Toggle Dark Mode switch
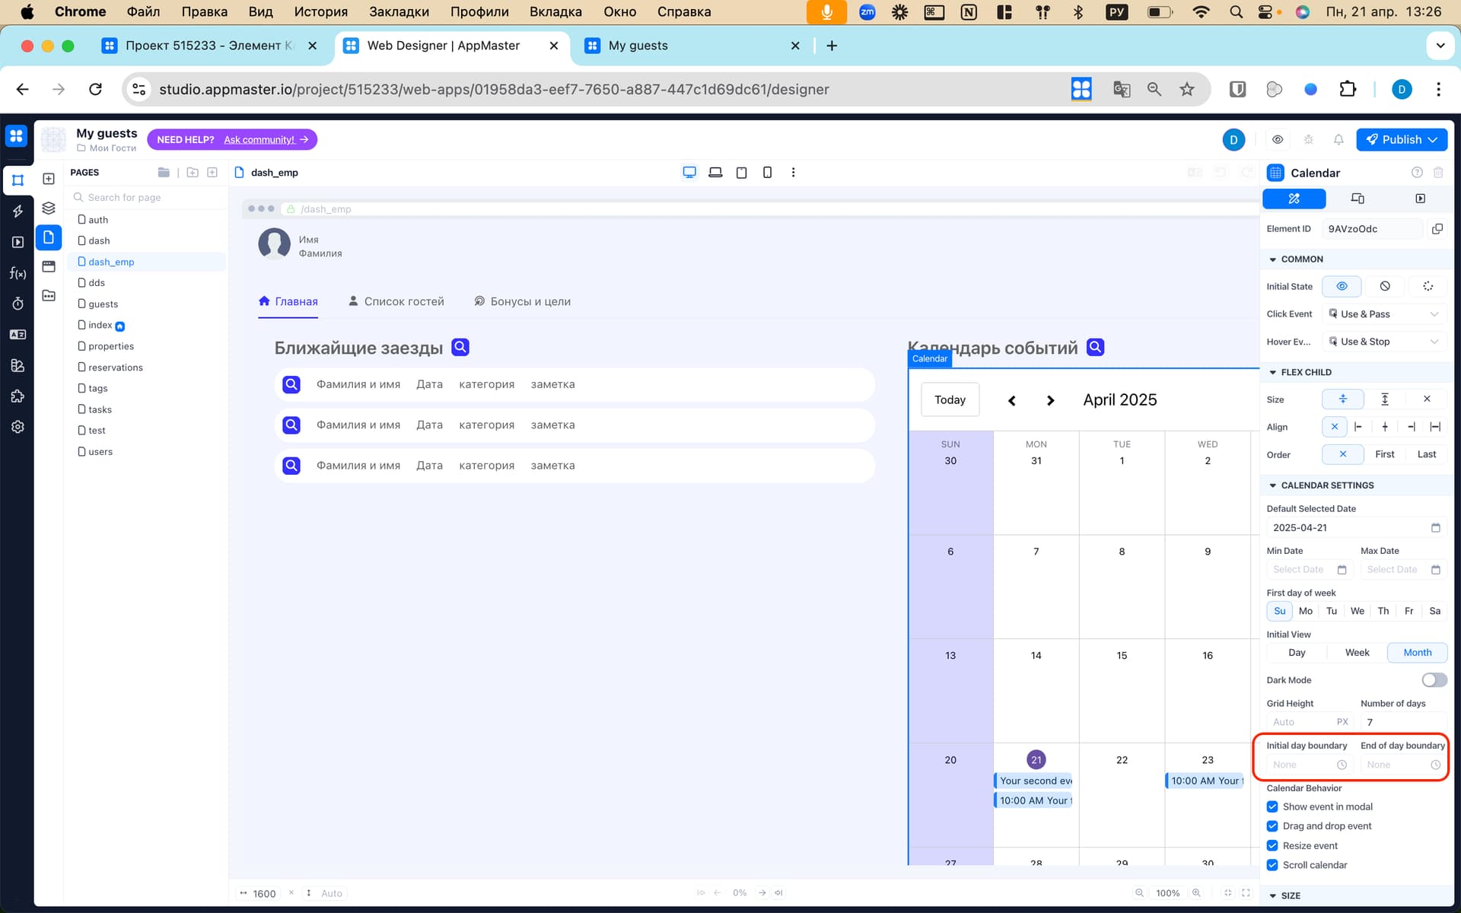The height and width of the screenshot is (913, 1461). tap(1434, 680)
